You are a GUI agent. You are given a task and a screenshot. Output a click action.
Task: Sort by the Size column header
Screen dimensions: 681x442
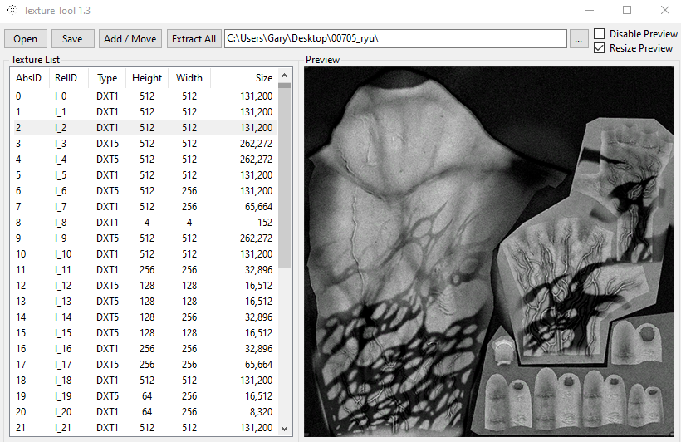244,78
